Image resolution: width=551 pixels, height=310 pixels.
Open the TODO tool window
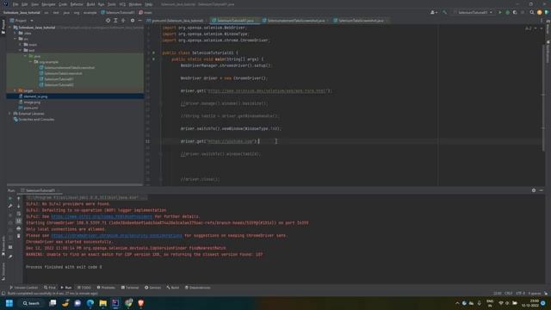[84, 288]
